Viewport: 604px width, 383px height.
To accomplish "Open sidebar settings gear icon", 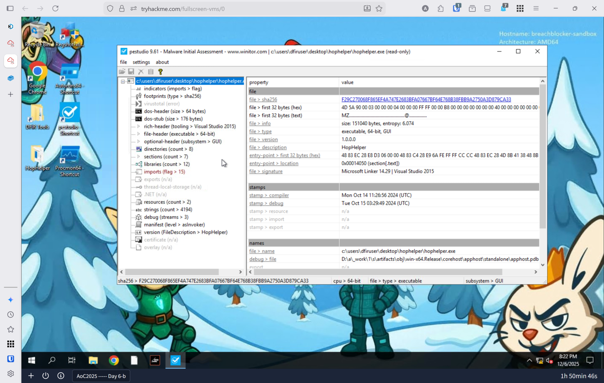I will (11, 374).
